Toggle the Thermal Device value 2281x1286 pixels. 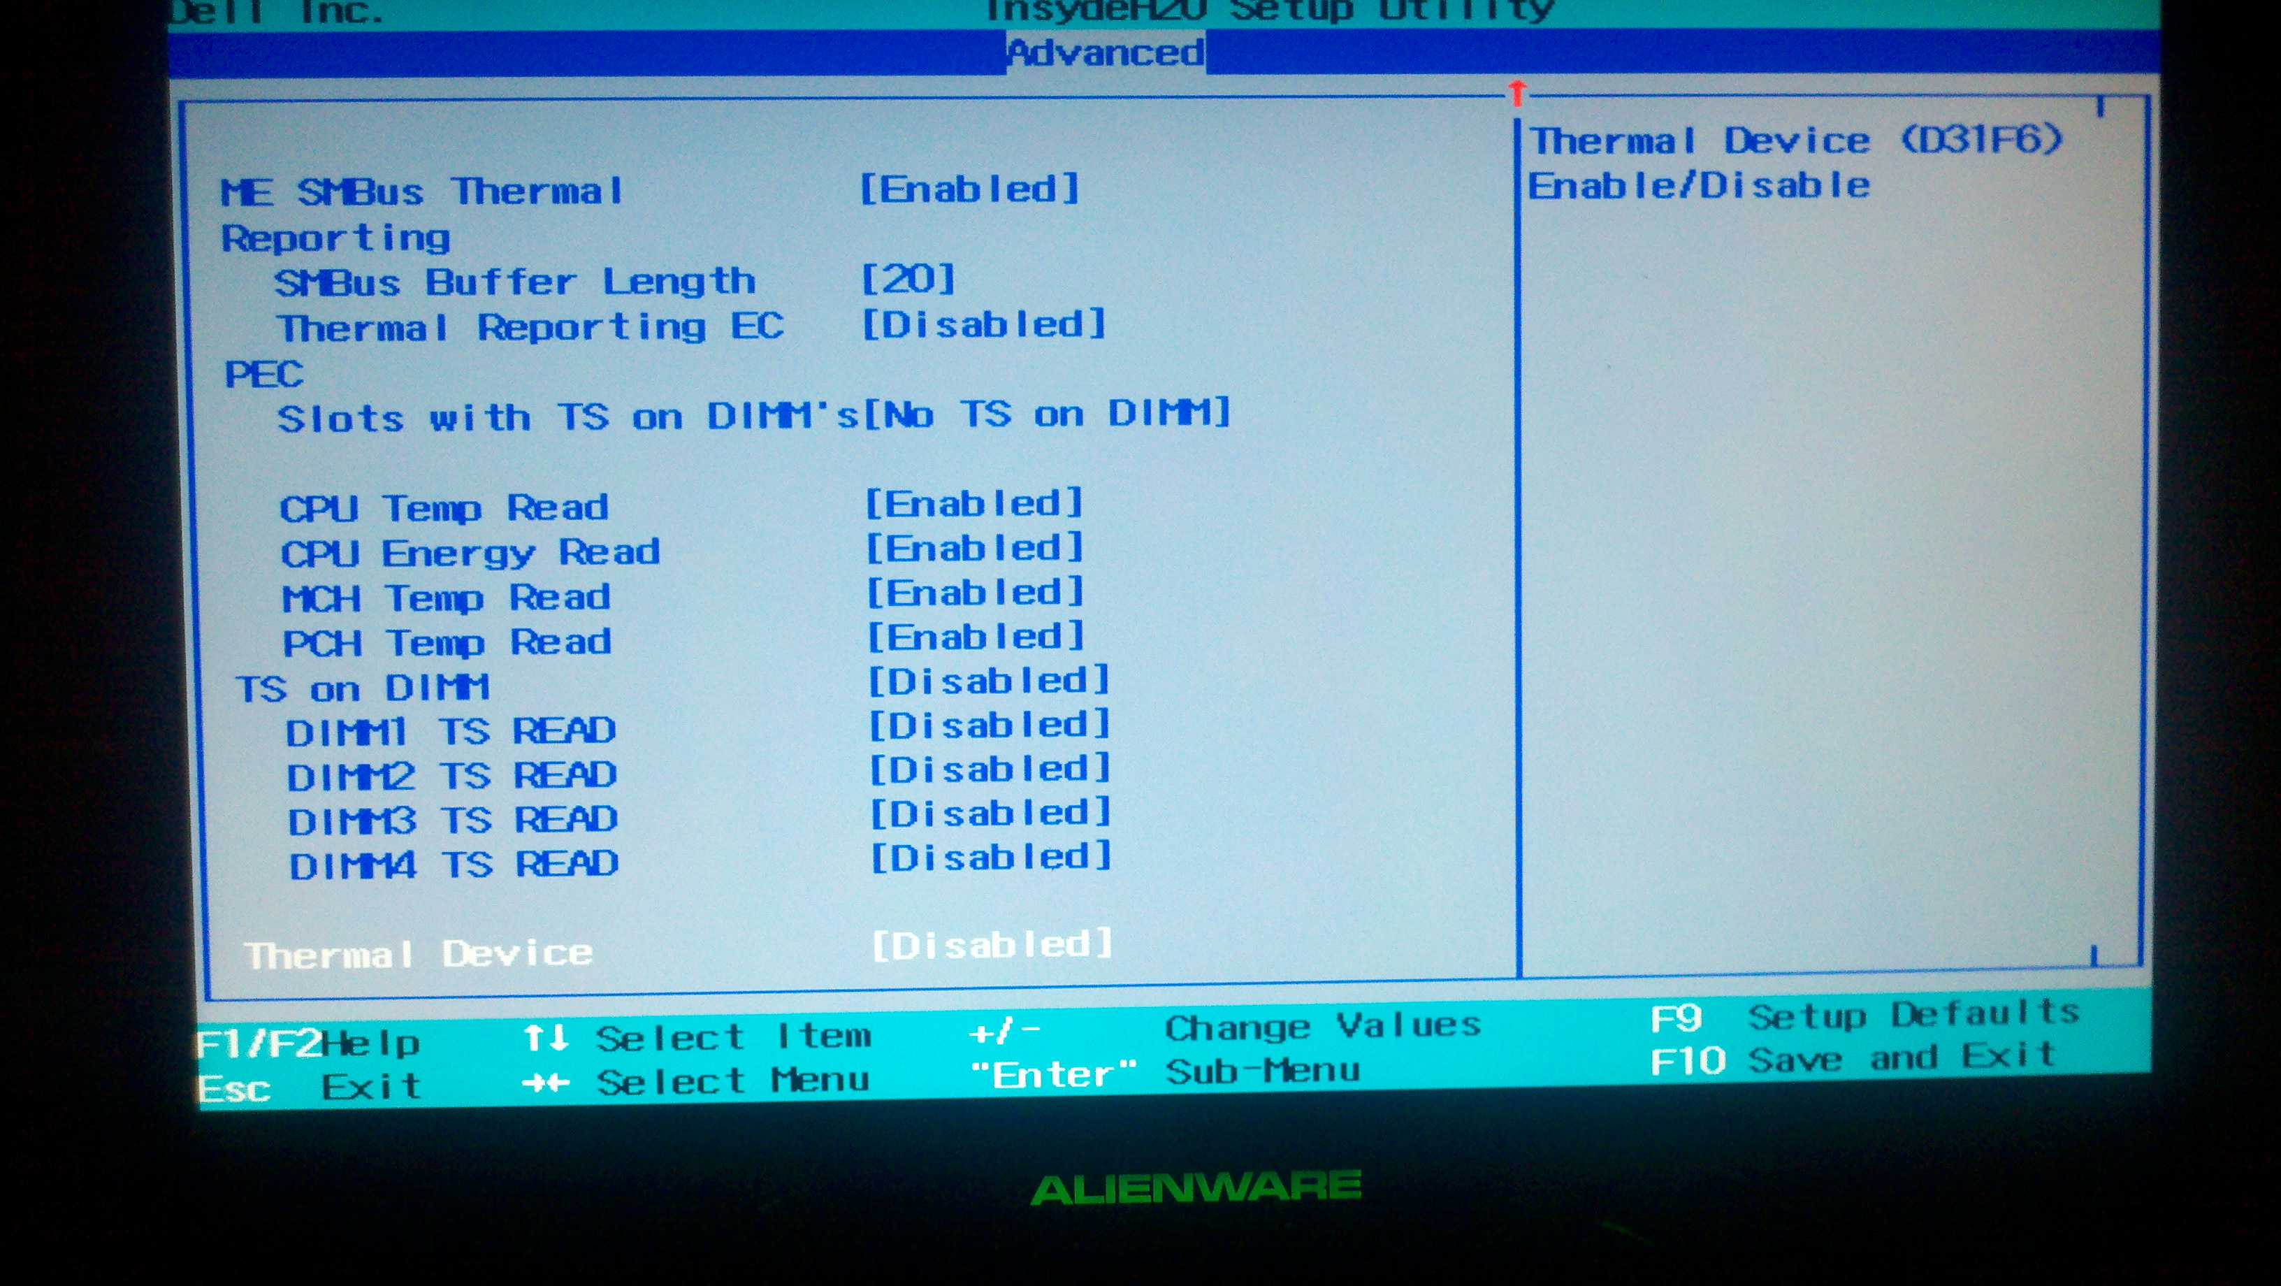click(992, 945)
